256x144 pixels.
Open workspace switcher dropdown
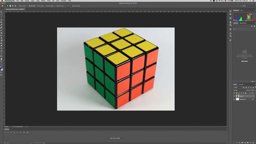click(x=249, y=6)
